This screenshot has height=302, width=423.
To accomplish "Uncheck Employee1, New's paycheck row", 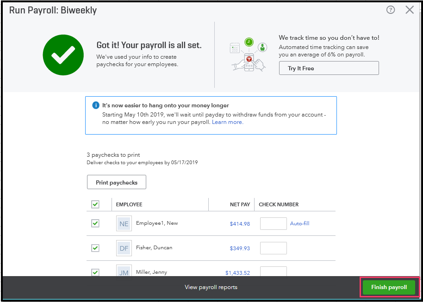I will coord(95,223).
